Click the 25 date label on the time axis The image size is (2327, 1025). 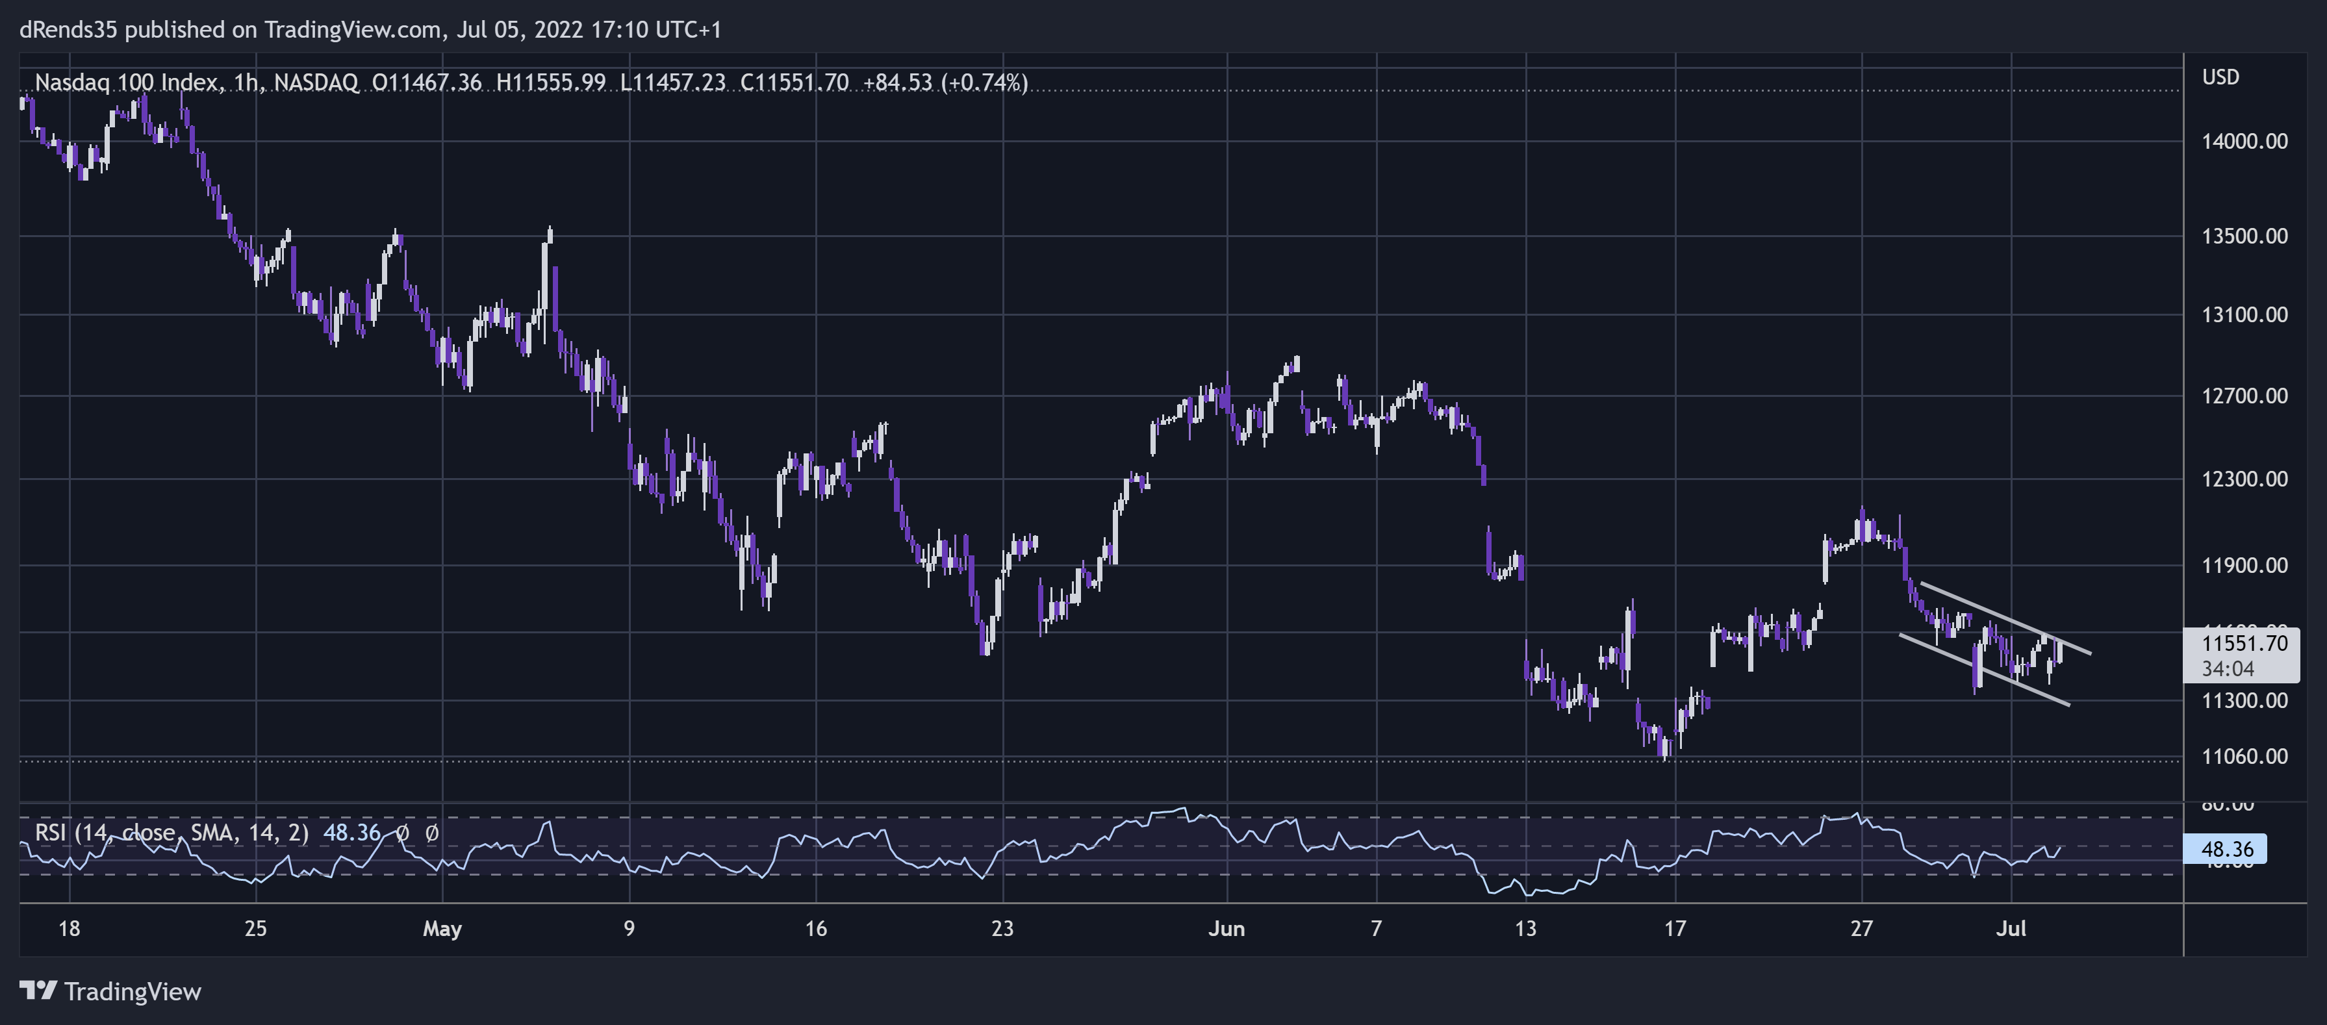pyautogui.click(x=256, y=928)
